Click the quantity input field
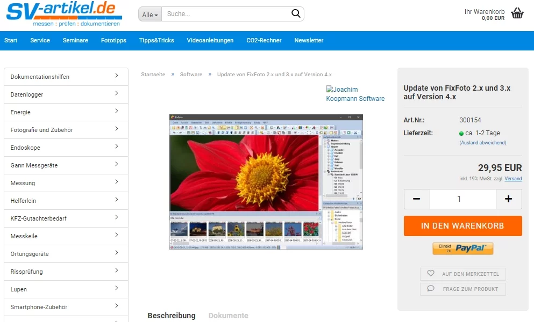Viewport: 534px width, 322px height. (x=462, y=199)
